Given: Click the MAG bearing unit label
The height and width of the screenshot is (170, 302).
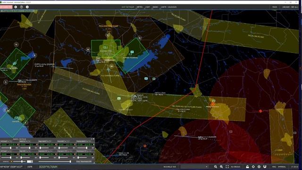Looking at the screenshot, I should point(274,167).
